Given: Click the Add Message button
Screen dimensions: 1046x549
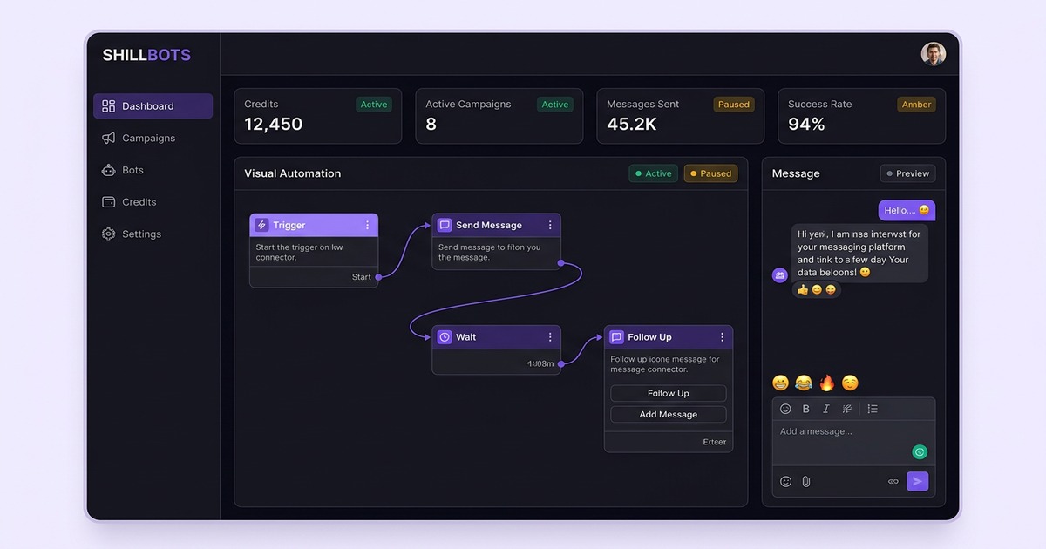Looking at the screenshot, I should (668, 415).
